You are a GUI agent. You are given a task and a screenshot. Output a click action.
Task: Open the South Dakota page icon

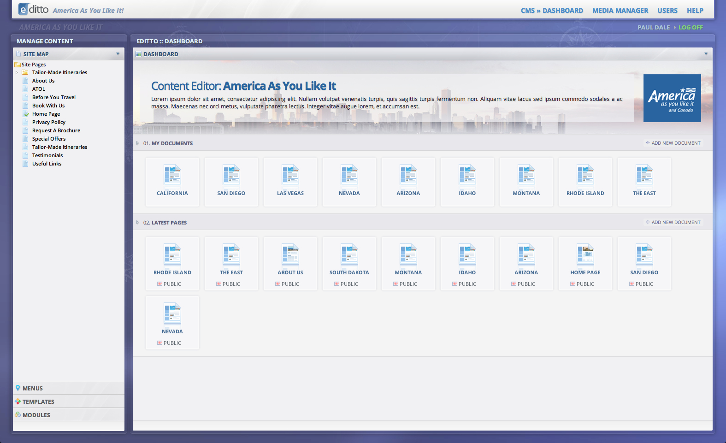349,254
